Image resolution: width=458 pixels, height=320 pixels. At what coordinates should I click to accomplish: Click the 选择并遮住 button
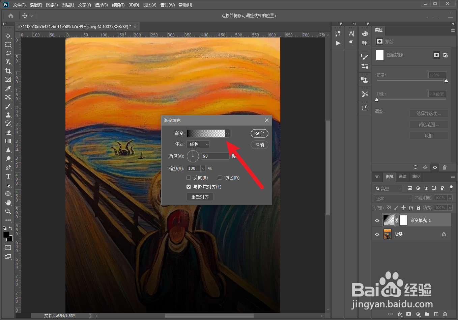coord(429,113)
